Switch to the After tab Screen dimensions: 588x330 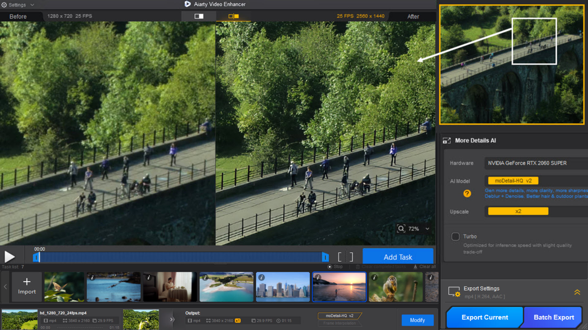tap(413, 16)
